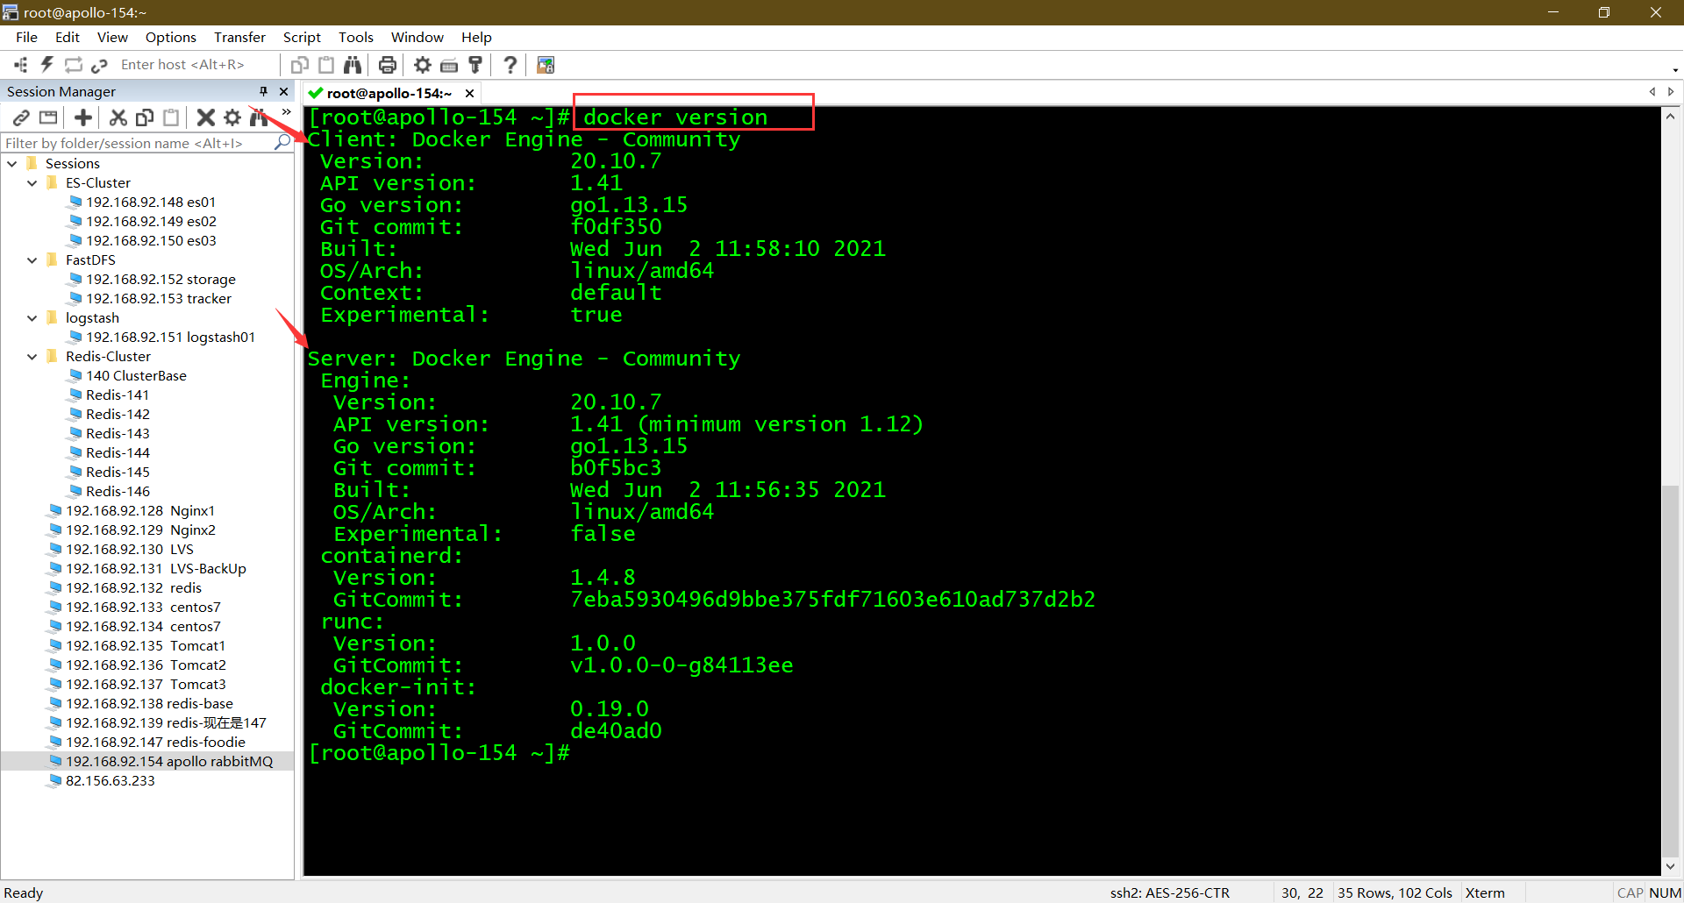This screenshot has width=1684, height=903.
Task: Pin the Session Manager panel
Action: click(263, 91)
